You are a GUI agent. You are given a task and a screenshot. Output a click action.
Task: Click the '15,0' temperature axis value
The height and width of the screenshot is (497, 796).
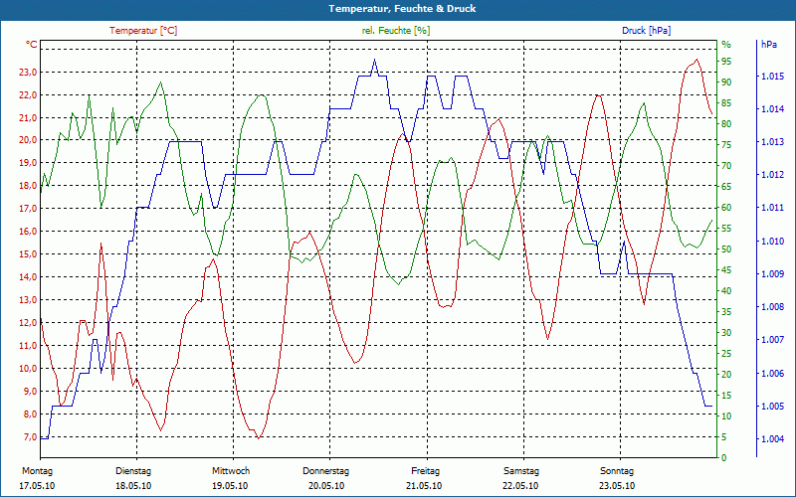[28, 254]
